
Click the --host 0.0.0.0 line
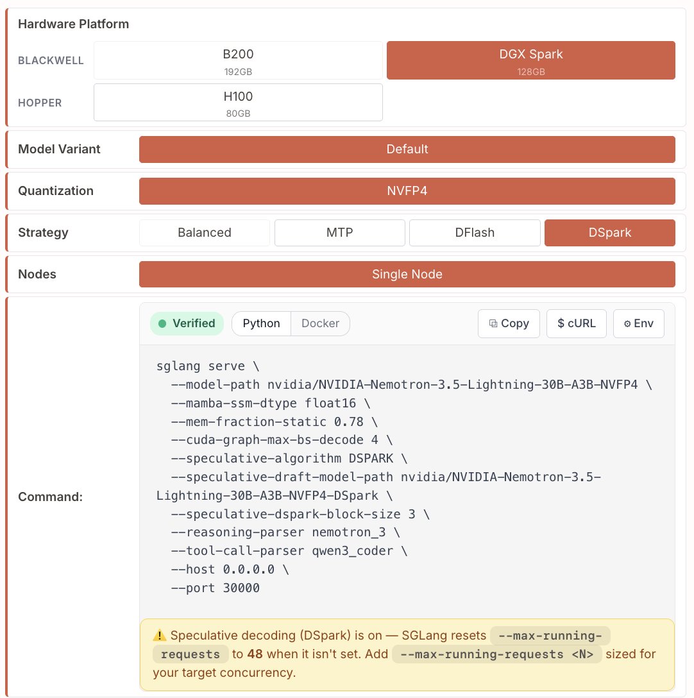tap(230, 569)
